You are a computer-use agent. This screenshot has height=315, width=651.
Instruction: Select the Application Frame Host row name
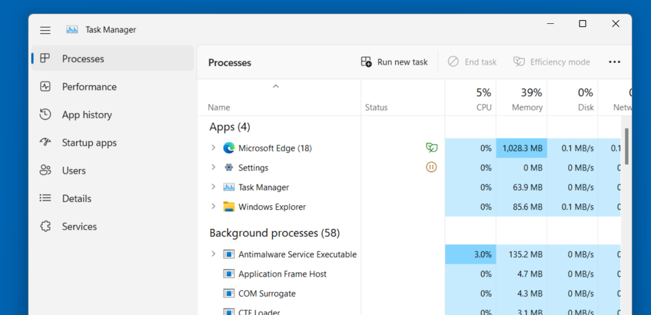282,274
